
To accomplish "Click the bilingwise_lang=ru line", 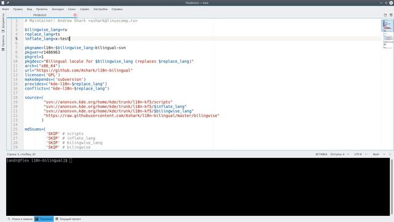I will point(46,30).
